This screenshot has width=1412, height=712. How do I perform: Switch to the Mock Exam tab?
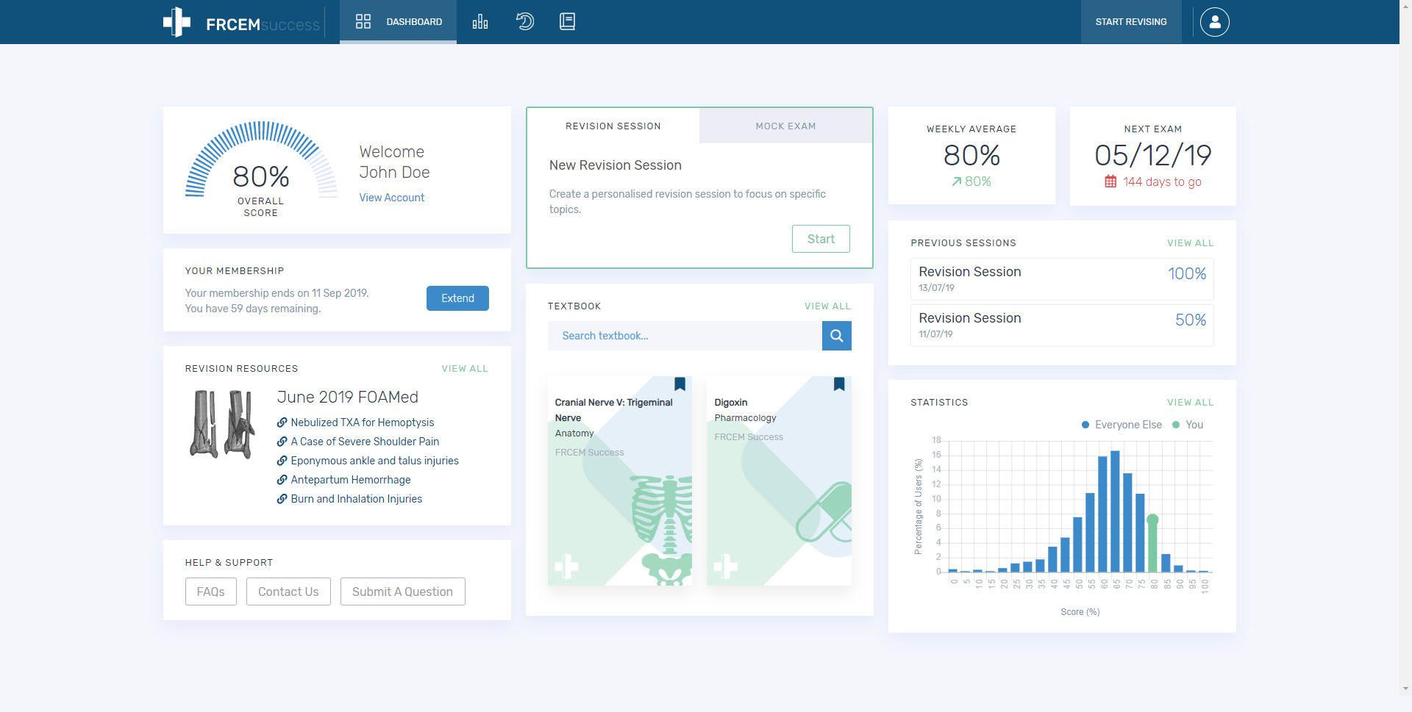[x=785, y=126]
